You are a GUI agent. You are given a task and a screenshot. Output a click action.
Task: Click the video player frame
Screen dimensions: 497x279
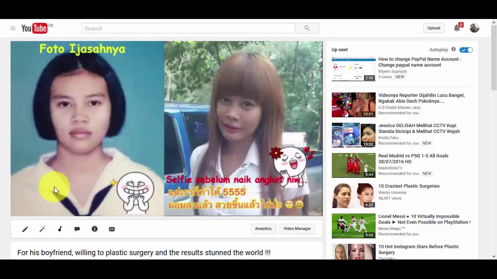pyautogui.click(x=167, y=129)
